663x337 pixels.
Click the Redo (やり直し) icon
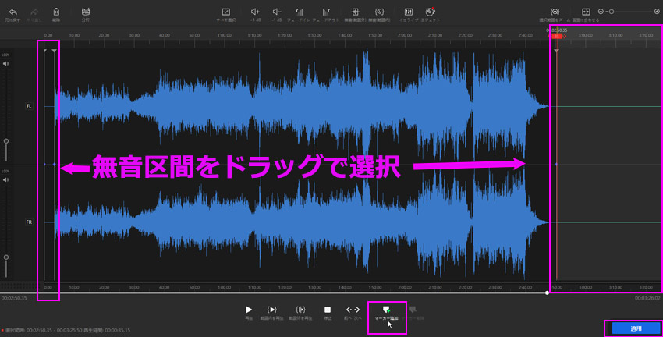[34, 12]
